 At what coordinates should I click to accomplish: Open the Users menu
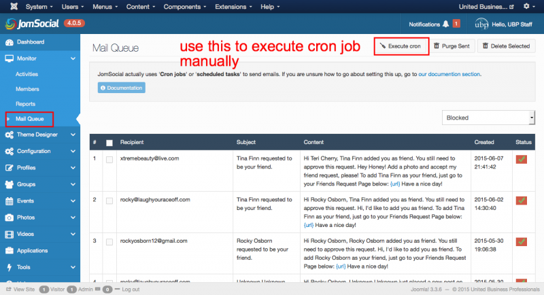73,7
